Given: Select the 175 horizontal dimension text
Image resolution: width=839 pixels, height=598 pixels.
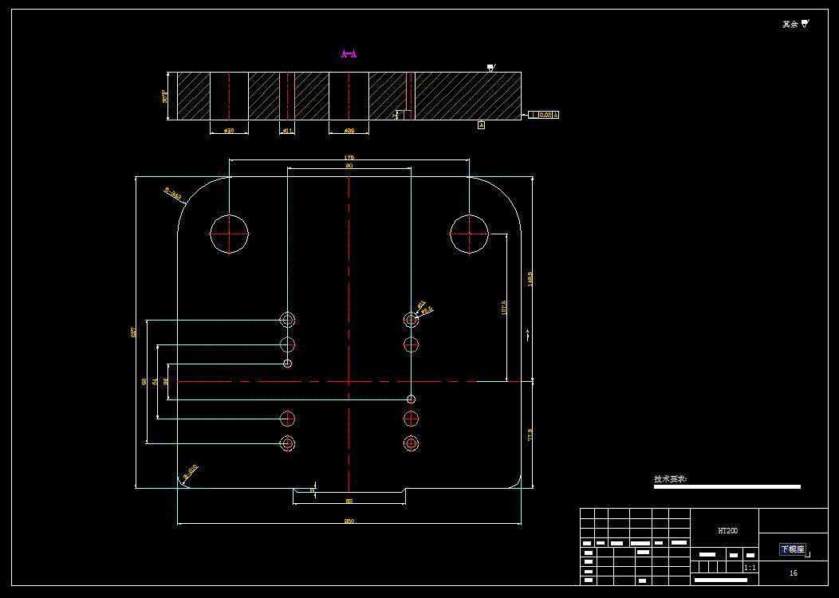Looking at the screenshot, I should 349,157.
